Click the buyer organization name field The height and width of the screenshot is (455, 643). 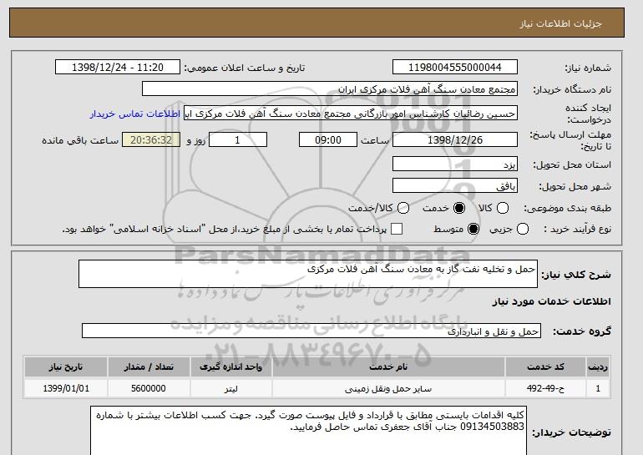coord(330,89)
